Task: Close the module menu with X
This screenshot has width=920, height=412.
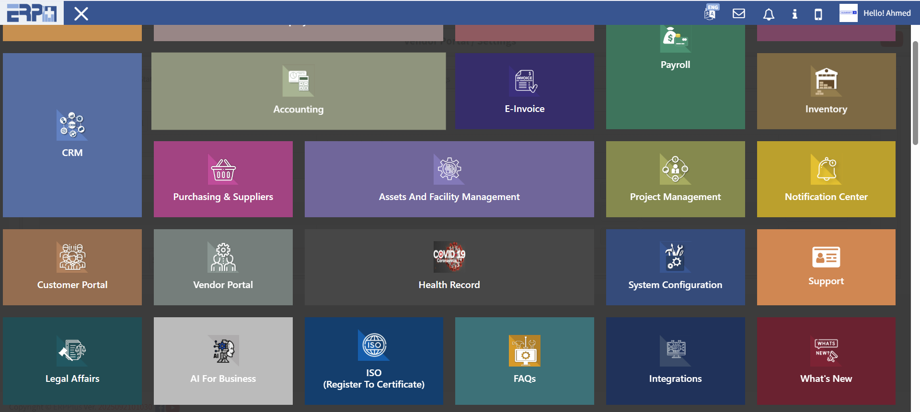Action: tap(81, 14)
